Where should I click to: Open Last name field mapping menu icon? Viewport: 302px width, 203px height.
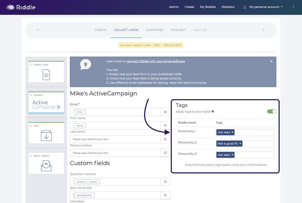[165, 139]
